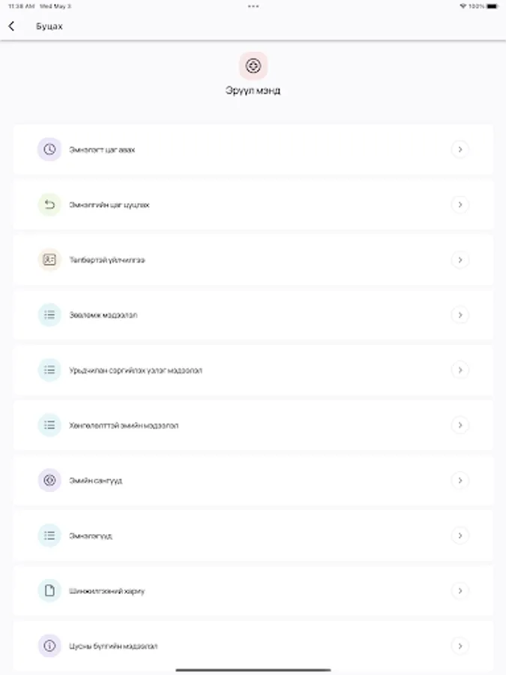This screenshot has width=506, height=675.
Task: Tap the three-dot multitasking indicator at top
Action: coord(253,6)
